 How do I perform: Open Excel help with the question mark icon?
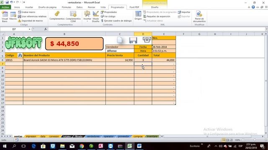click(x=253, y=7)
